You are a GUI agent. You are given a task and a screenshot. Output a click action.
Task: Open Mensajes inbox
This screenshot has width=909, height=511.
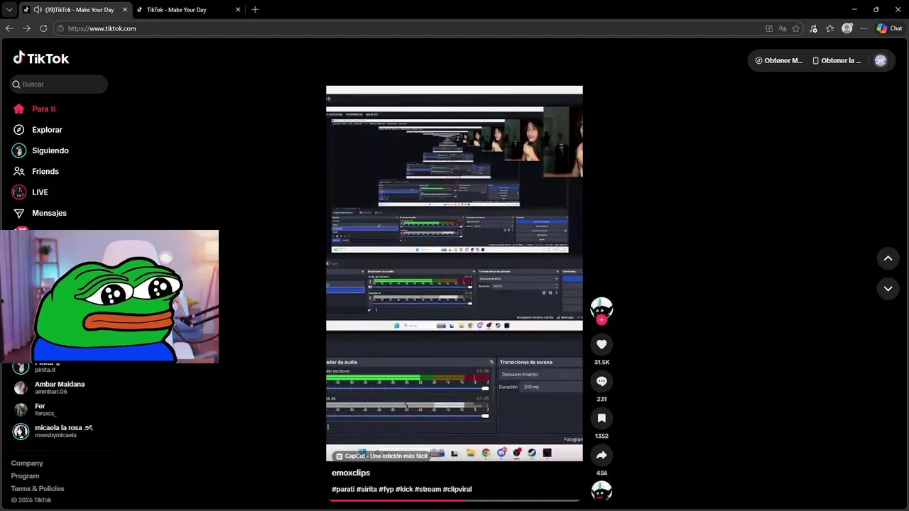pos(40,213)
